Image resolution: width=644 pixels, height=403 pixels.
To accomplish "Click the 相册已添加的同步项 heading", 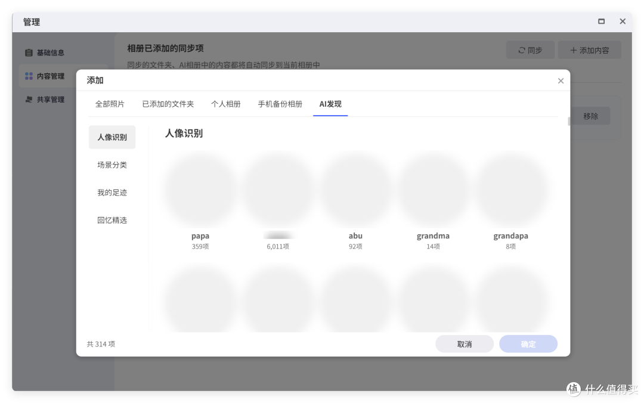I will [166, 48].
